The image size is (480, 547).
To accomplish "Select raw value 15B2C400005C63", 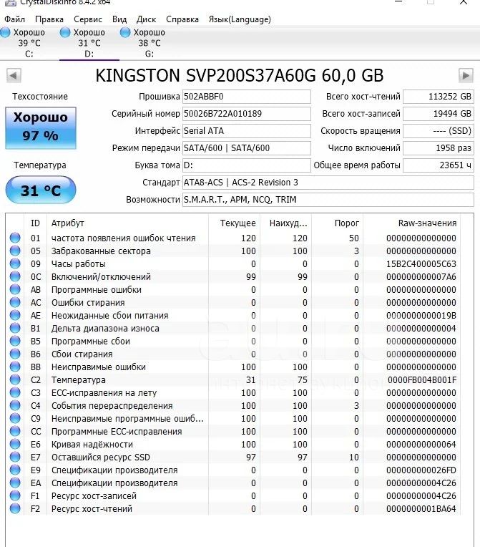I will pyautogui.click(x=421, y=264).
